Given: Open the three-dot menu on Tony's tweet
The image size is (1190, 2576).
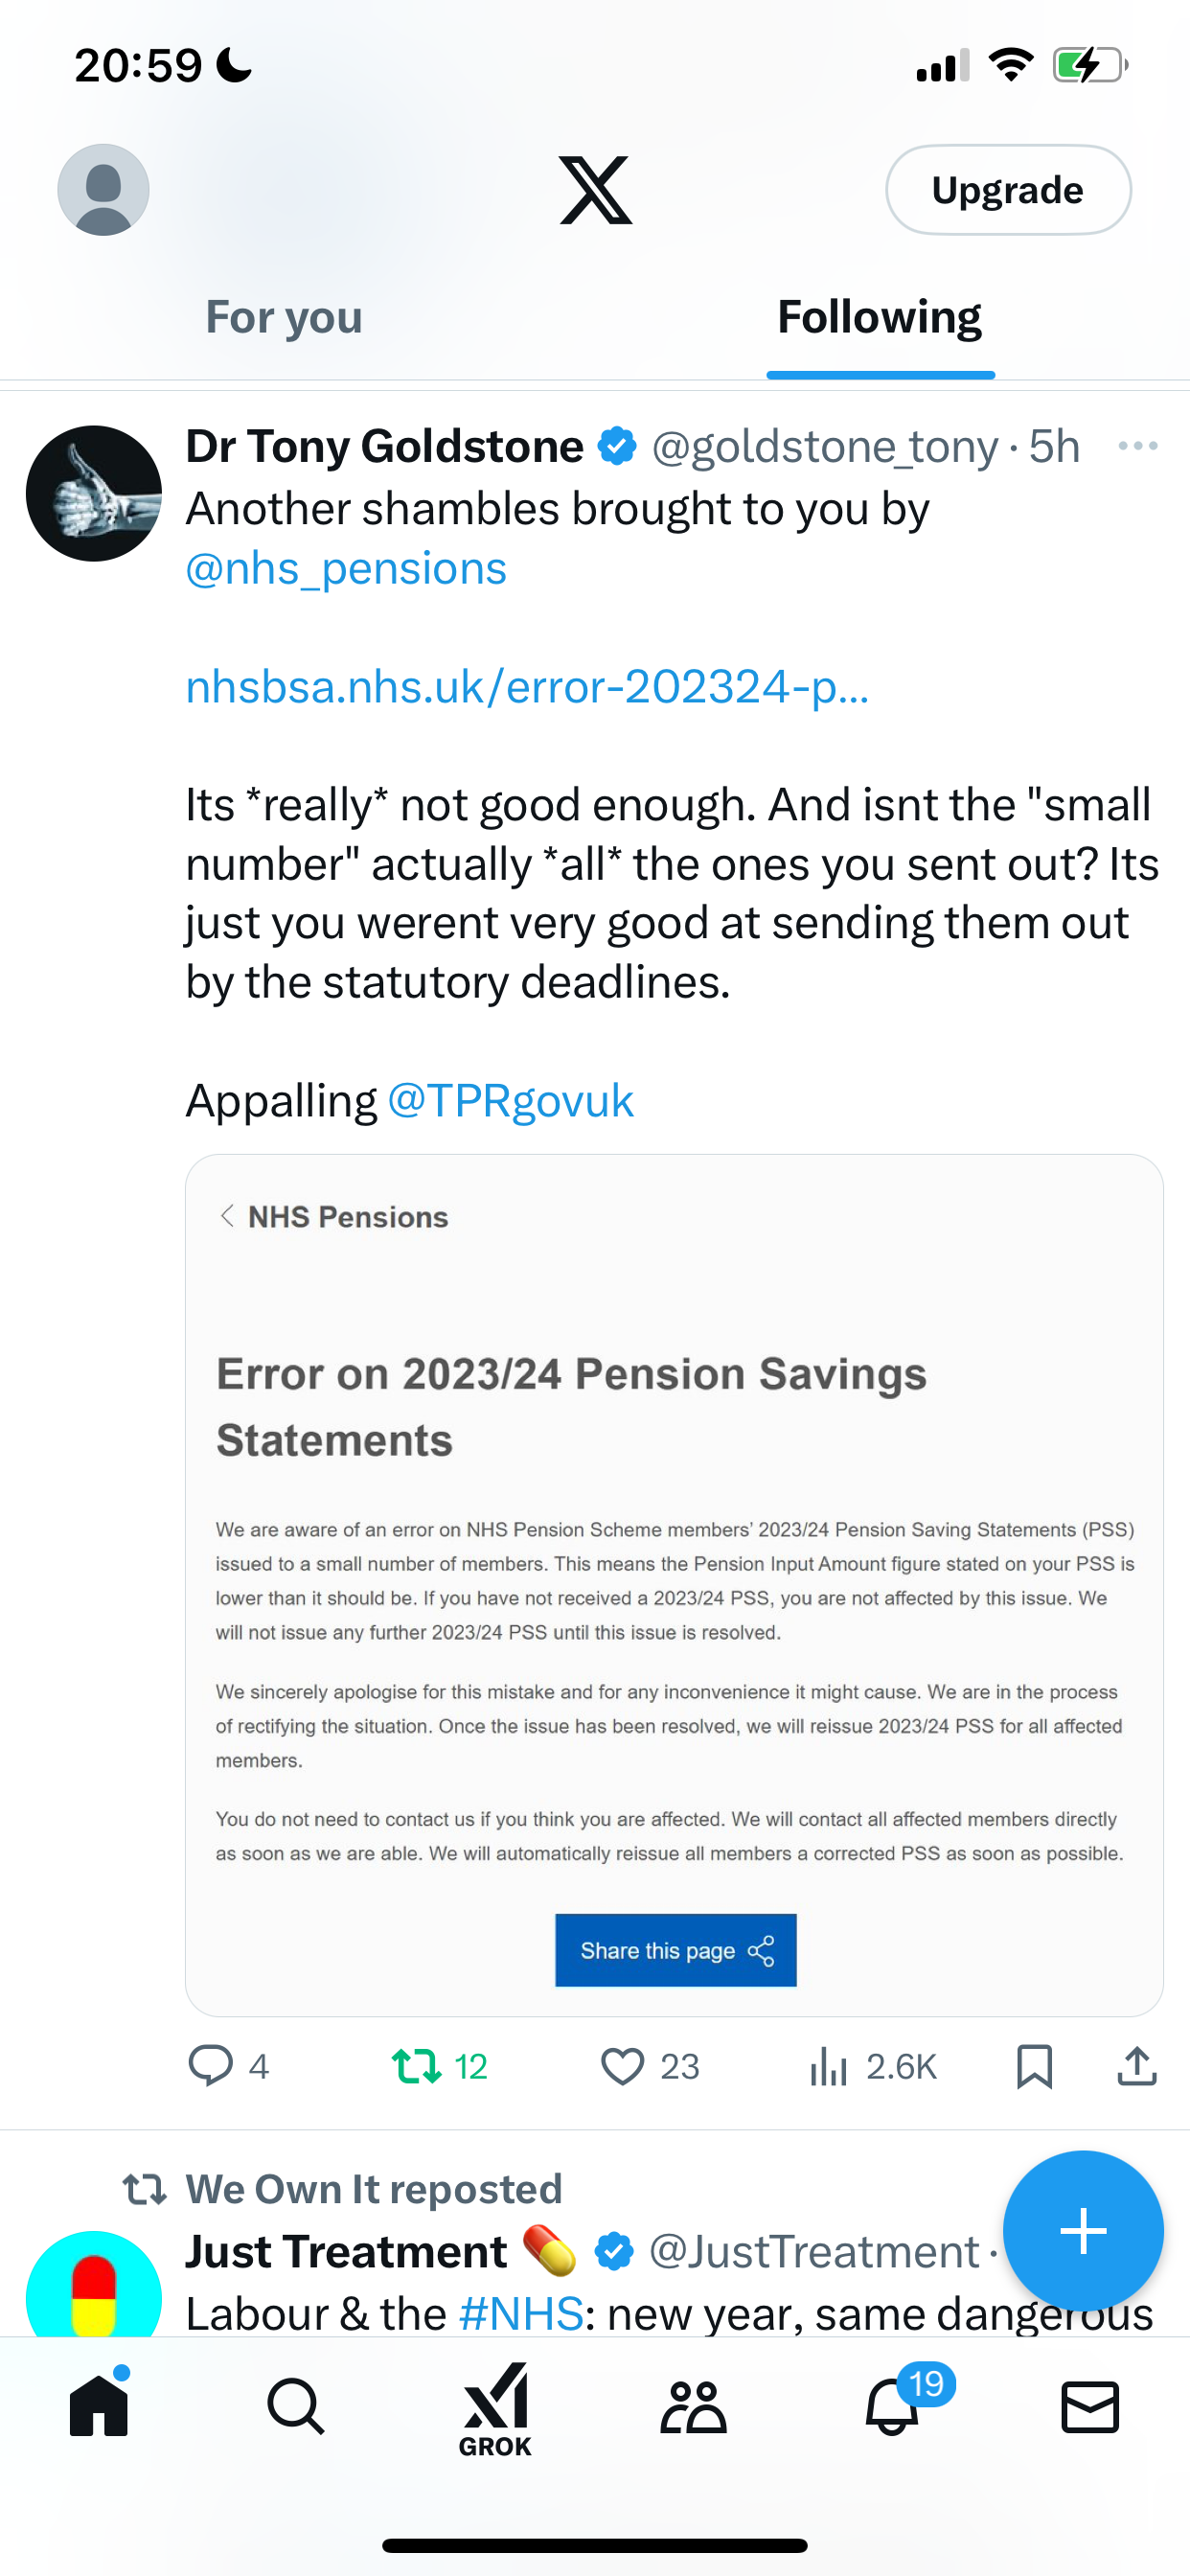Looking at the screenshot, I should 1138,446.
